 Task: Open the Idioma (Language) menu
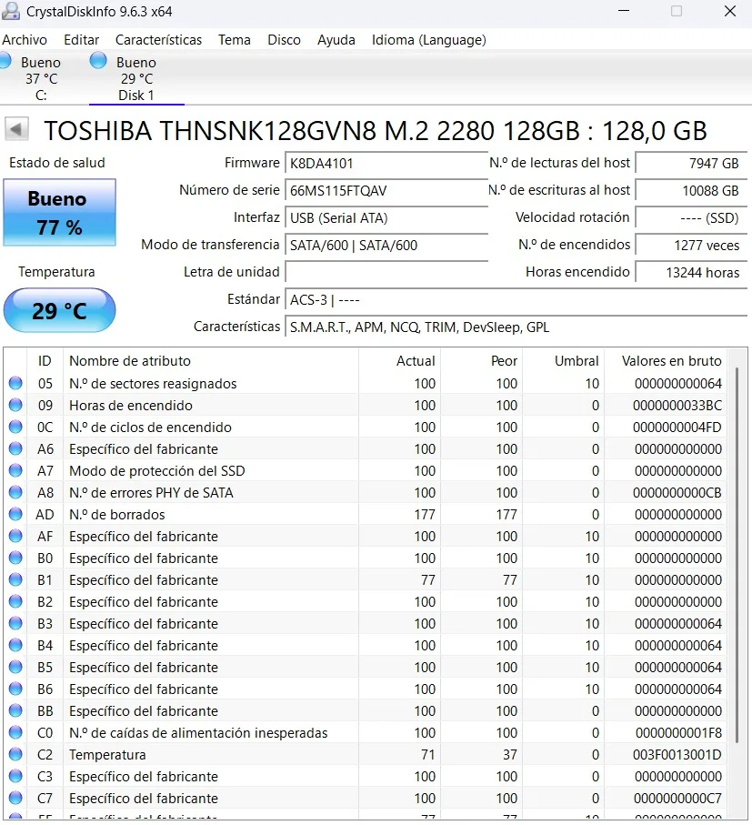tap(428, 40)
